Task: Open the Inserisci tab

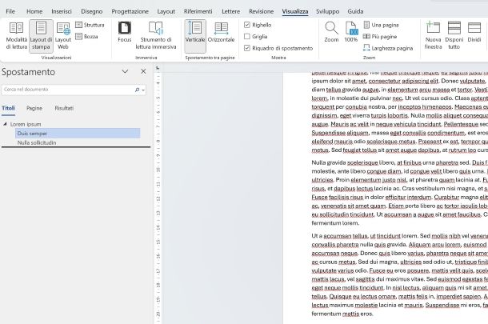Action: pyautogui.click(x=62, y=11)
